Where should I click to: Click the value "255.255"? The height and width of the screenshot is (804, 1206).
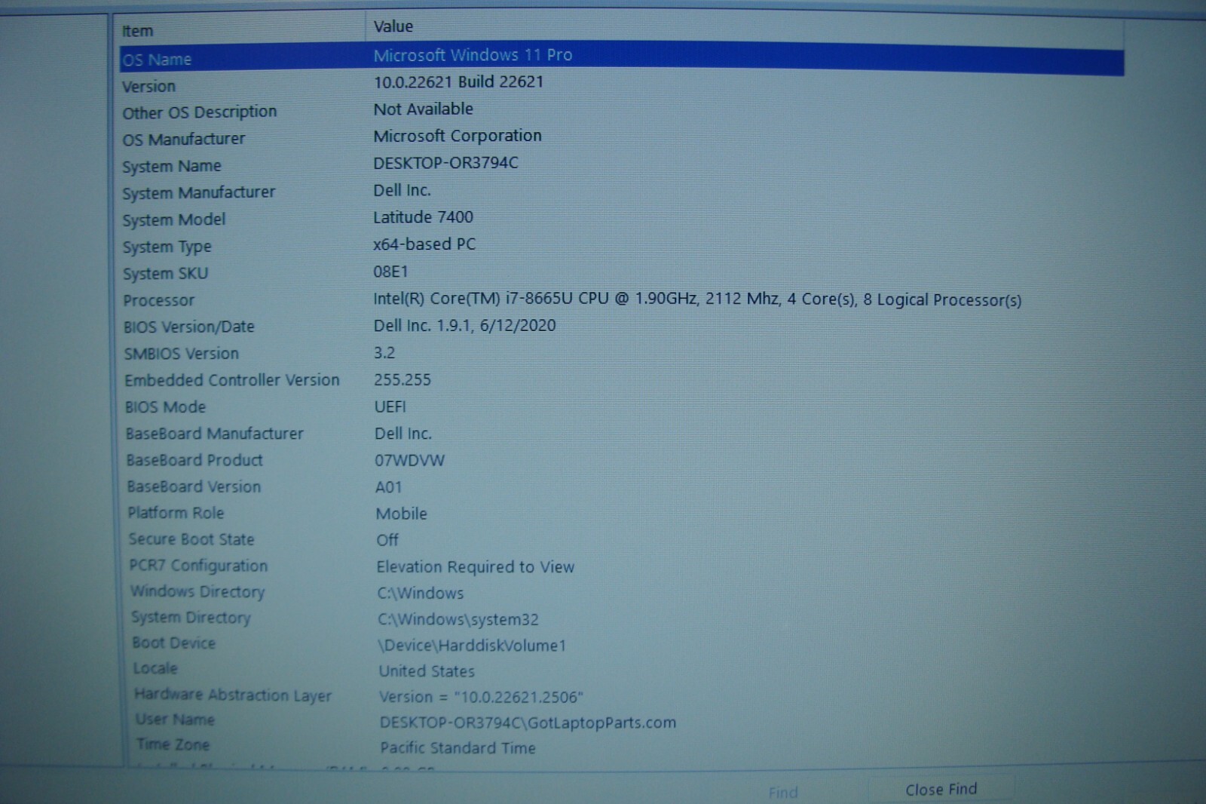point(403,380)
